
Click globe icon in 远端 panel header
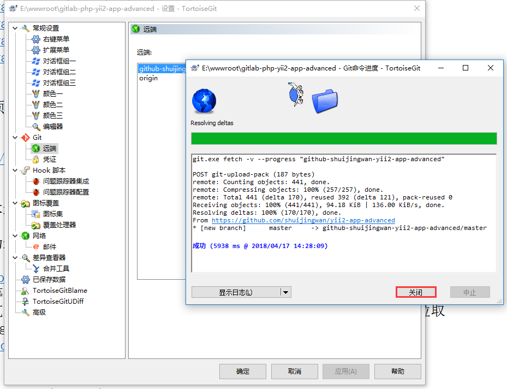136,29
